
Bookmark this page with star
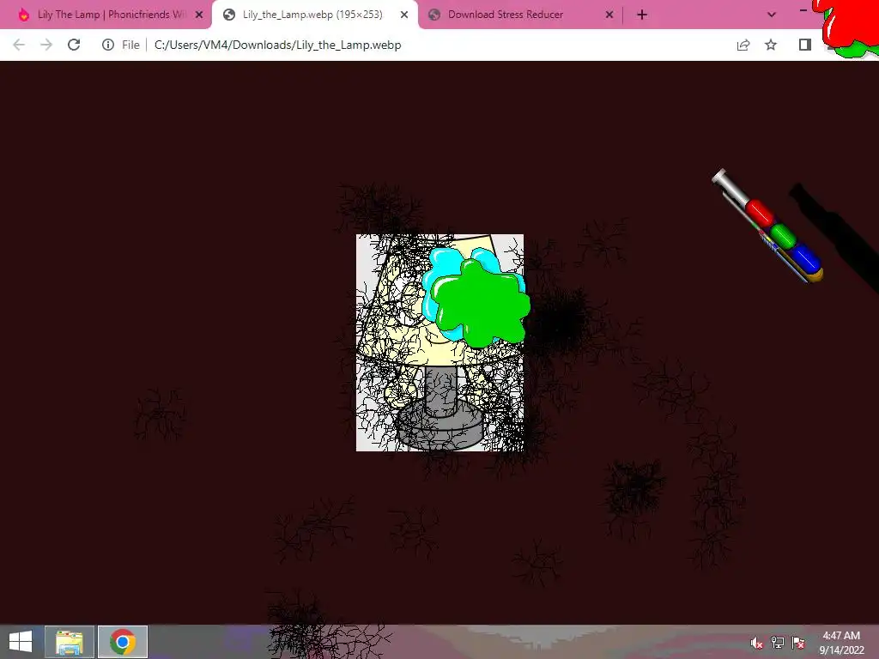[771, 45]
